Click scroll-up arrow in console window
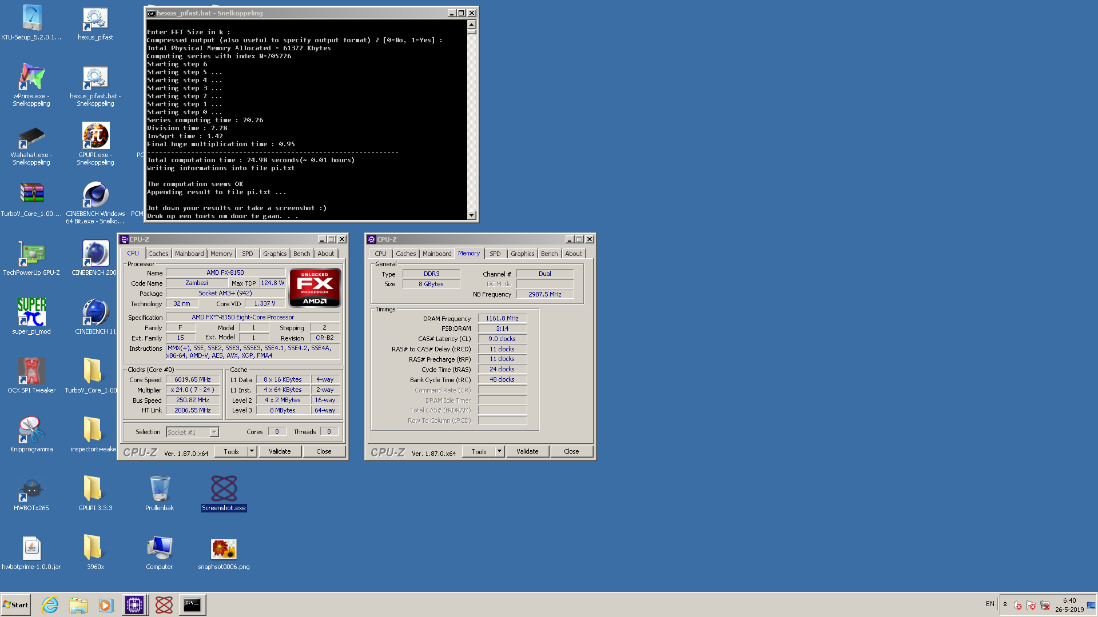Image resolution: width=1098 pixels, height=617 pixels. pos(472,24)
